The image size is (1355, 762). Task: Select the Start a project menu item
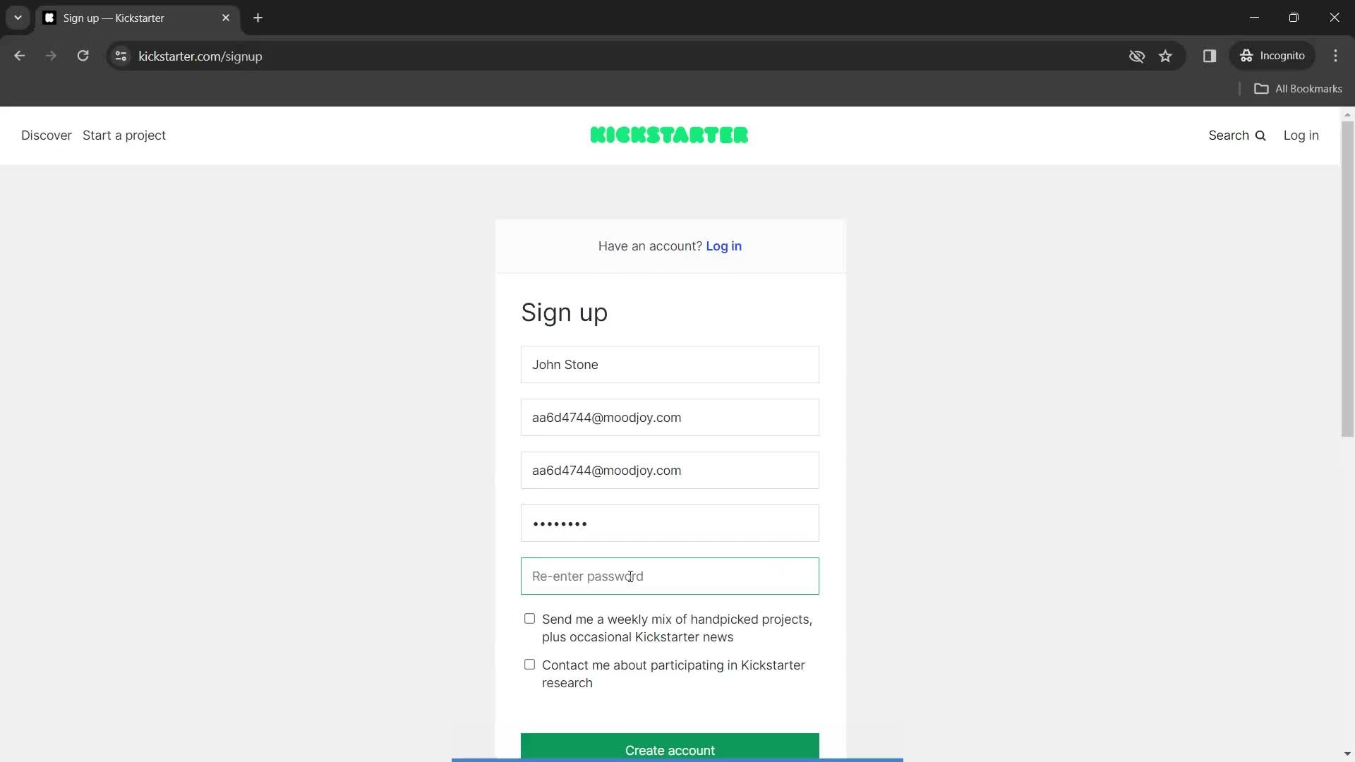124,135
